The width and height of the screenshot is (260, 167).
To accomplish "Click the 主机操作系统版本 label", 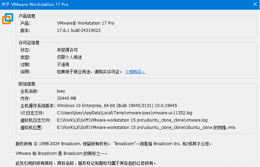I will click(38, 106).
